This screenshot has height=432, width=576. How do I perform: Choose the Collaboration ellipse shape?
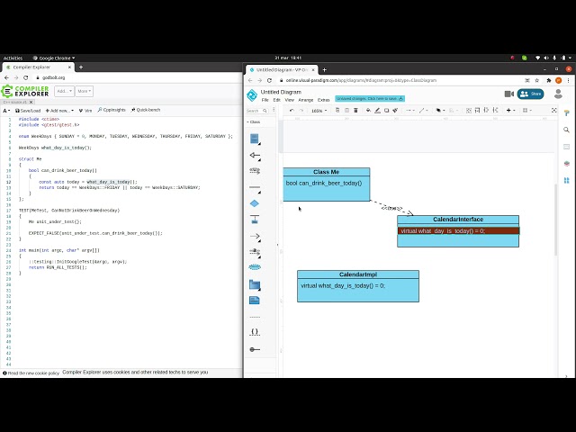255,267
